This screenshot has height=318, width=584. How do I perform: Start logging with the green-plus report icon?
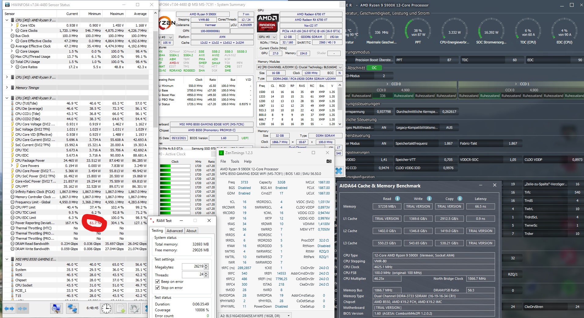pyautogui.click(x=120, y=309)
